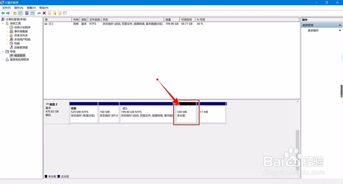Open the 文件(F) menu
The width and height of the screenshot is (343, 184).
[6, 8]
